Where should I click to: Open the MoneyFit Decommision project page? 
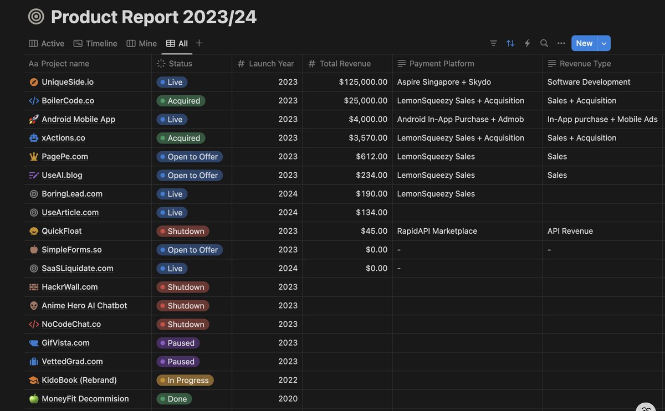coord(85,399)
